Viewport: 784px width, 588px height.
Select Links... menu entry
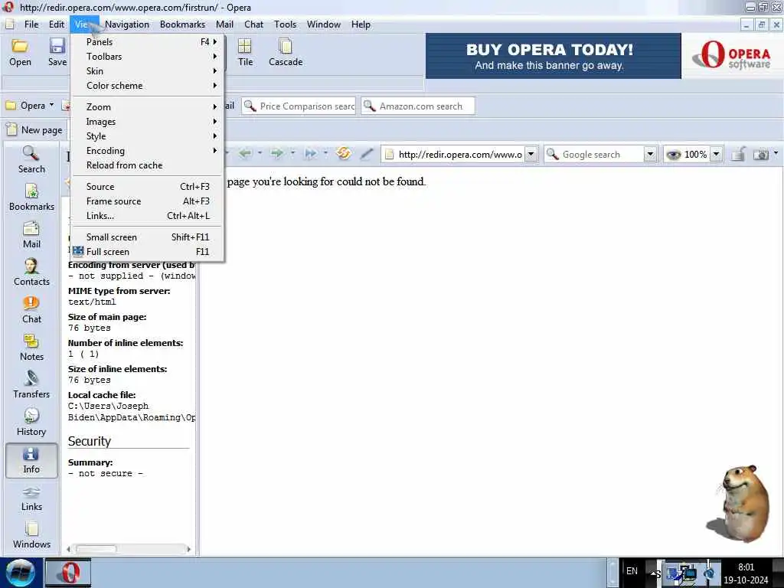pyautogui.click(x=149, y=215)
